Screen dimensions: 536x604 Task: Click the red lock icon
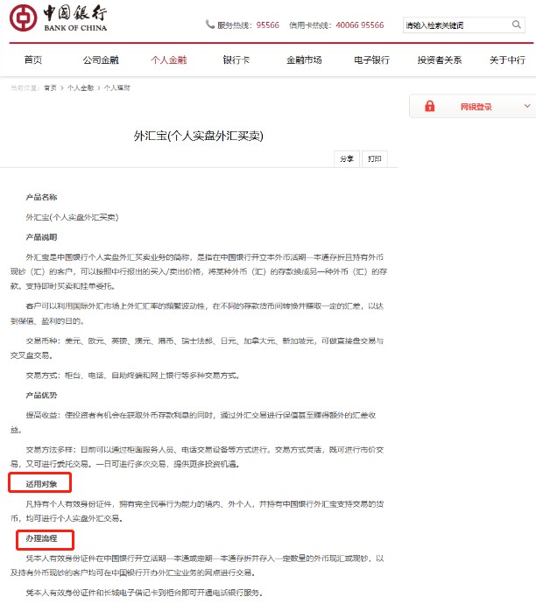coord(430,106)
